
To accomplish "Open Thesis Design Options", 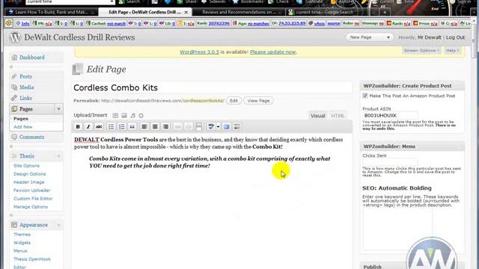I will point(30,174).
